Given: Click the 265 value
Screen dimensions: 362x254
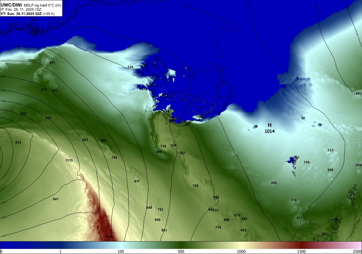Looking at the screenshot, I should (x=274, y=183).
